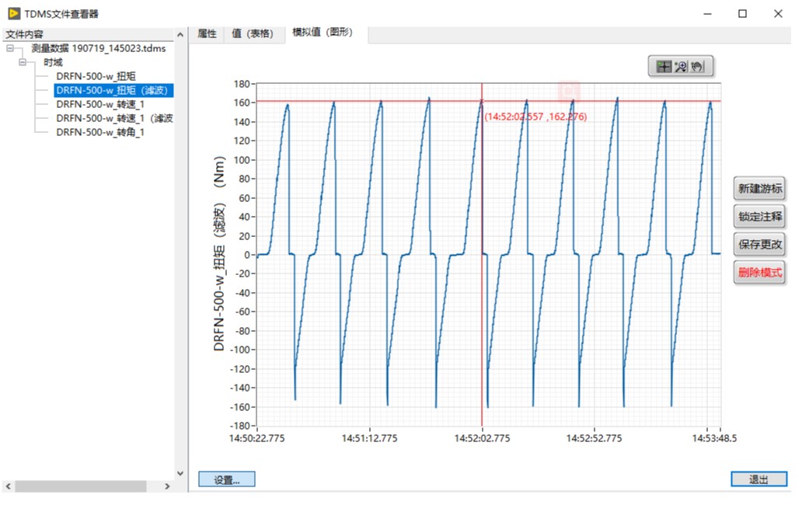Select the cursor movement crosshair tool

(x=664, y=67)
